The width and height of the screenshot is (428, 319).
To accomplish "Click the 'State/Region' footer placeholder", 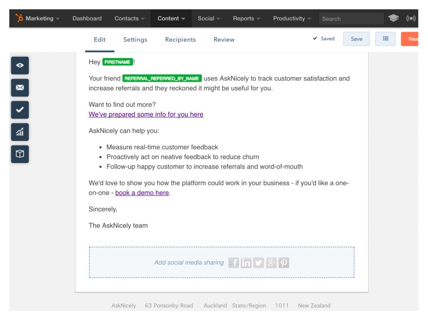I will (x=249, y=306).
